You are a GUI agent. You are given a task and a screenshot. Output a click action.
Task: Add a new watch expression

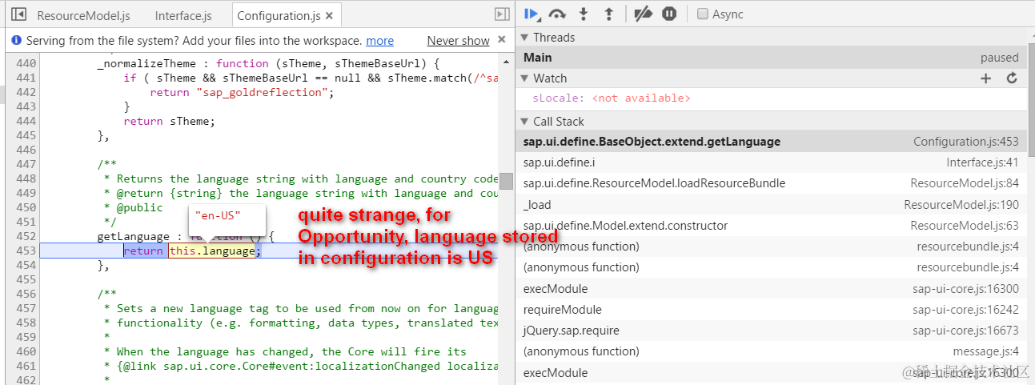point(986,78)
